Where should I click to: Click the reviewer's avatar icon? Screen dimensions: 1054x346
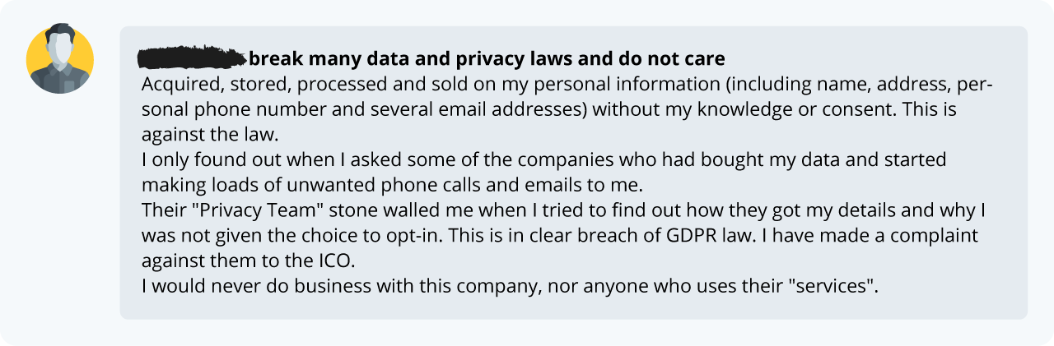tap(60, 58)
